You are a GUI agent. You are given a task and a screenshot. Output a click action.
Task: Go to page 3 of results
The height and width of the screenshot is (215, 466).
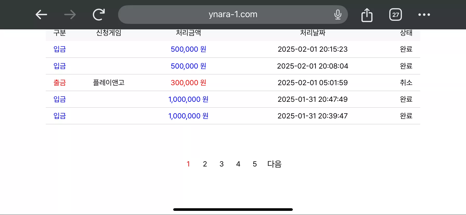click(222, 164)
